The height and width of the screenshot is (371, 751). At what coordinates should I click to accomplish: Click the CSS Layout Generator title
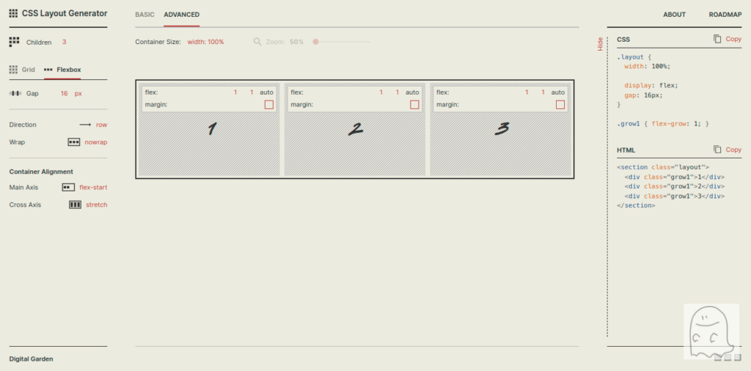tap(65, 13)
